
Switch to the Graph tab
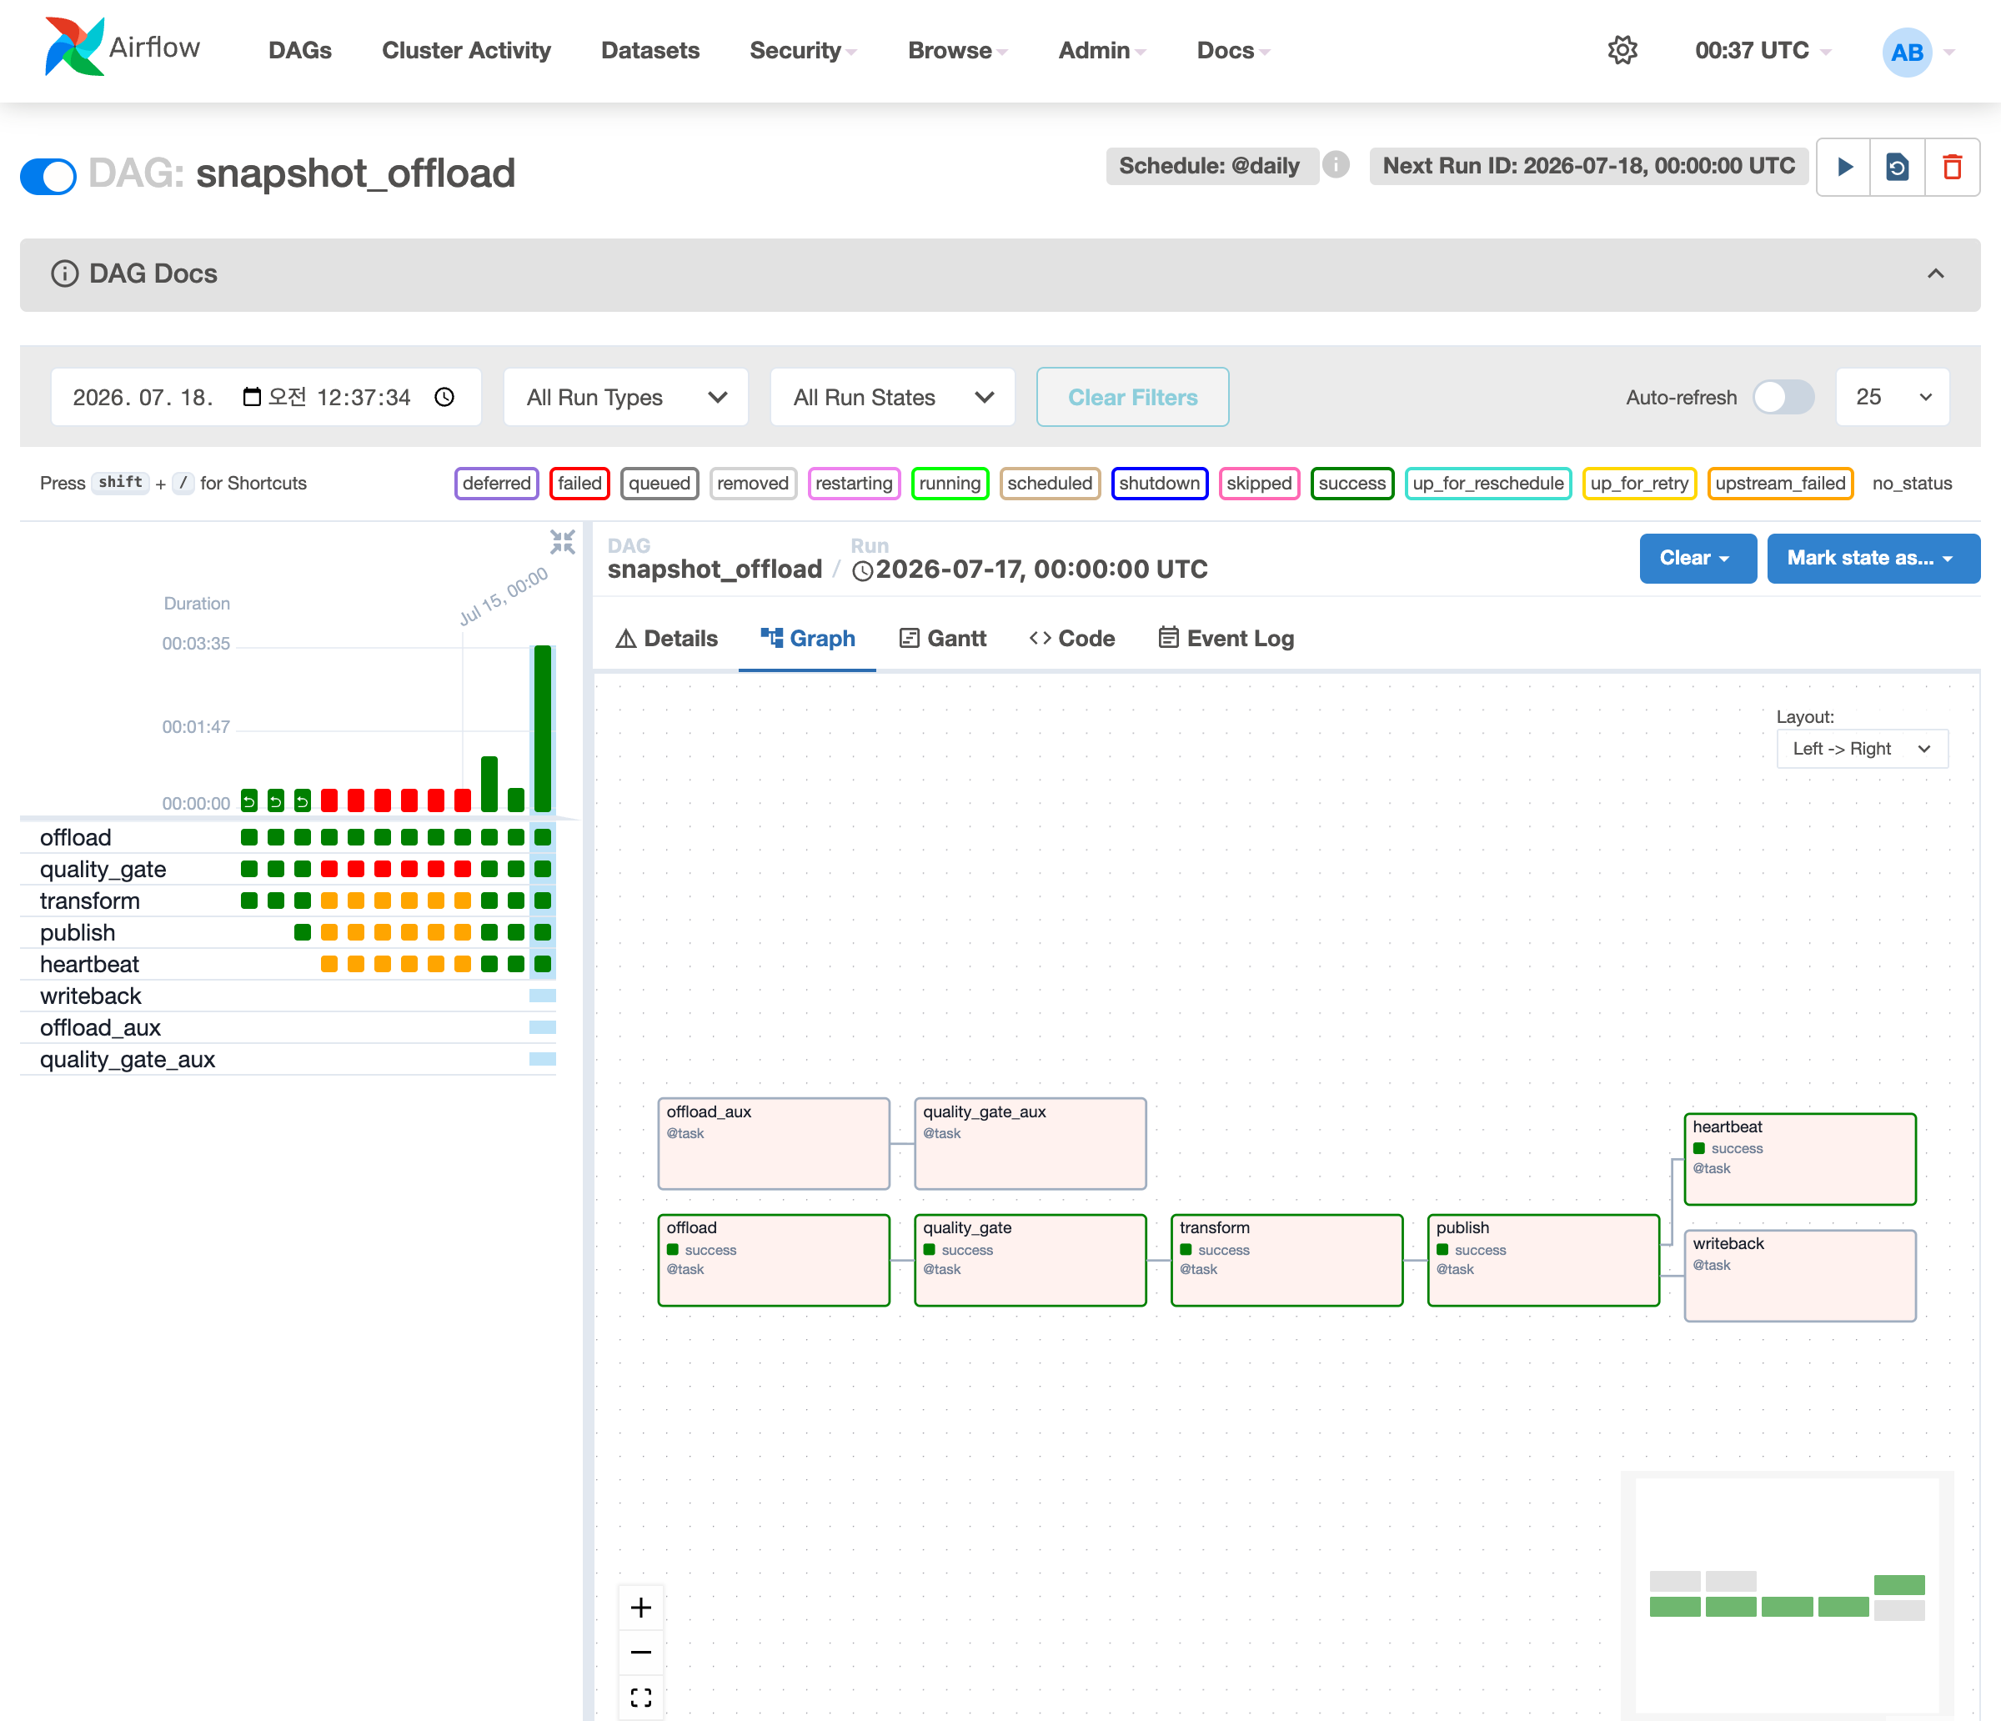(x=807, y=639)
